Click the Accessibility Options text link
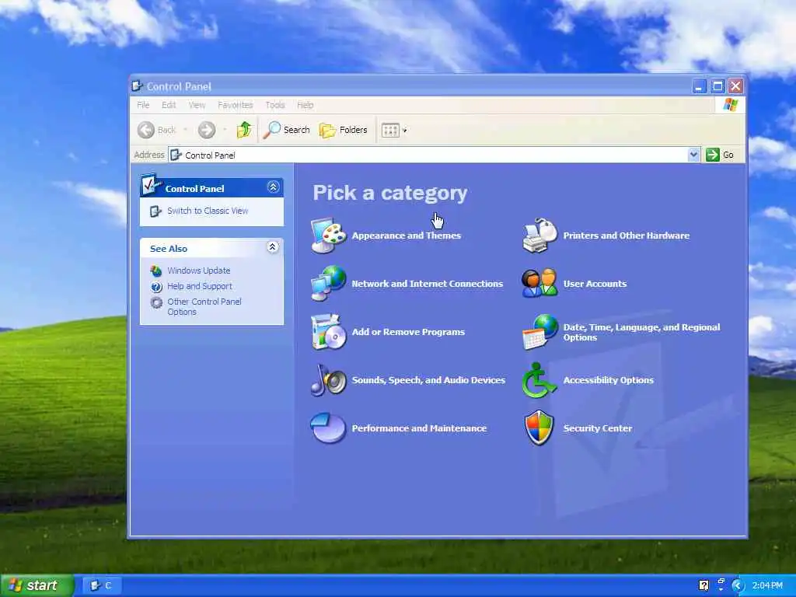This screenshot has height=597, width=796. (608, 380)
